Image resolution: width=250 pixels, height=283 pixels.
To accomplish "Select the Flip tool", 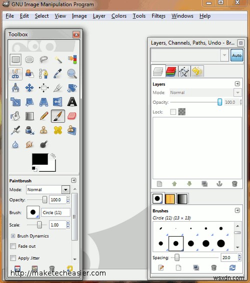I will pos(57,102).
